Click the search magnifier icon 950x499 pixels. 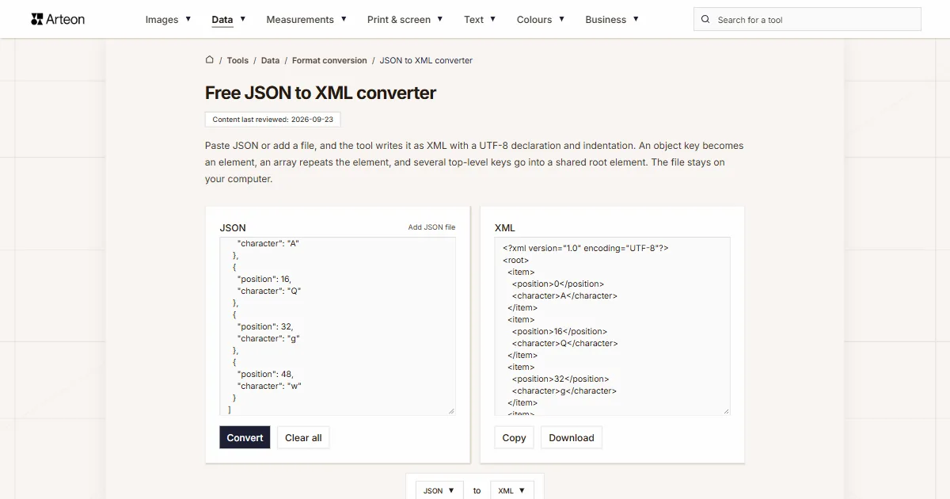point(706,20)
